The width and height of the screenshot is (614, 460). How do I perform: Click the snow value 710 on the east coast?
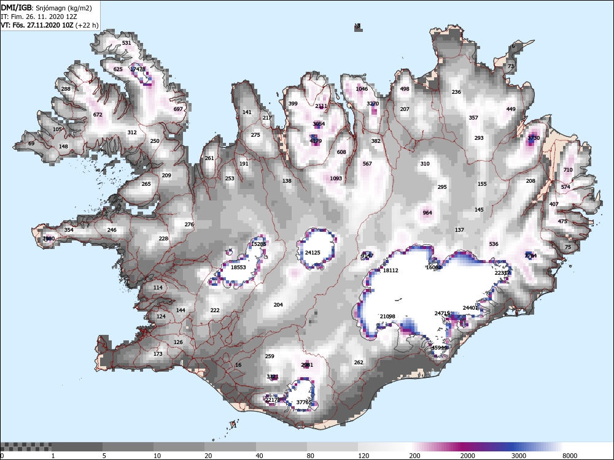(568, 170)
